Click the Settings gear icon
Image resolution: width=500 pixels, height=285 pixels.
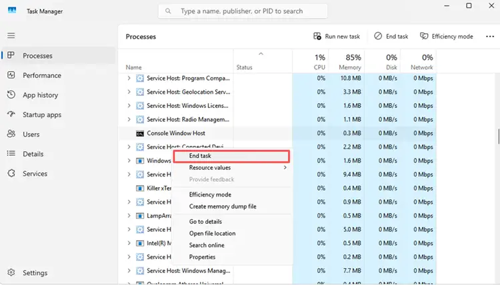pyautogui.click(x=11, y=272)
